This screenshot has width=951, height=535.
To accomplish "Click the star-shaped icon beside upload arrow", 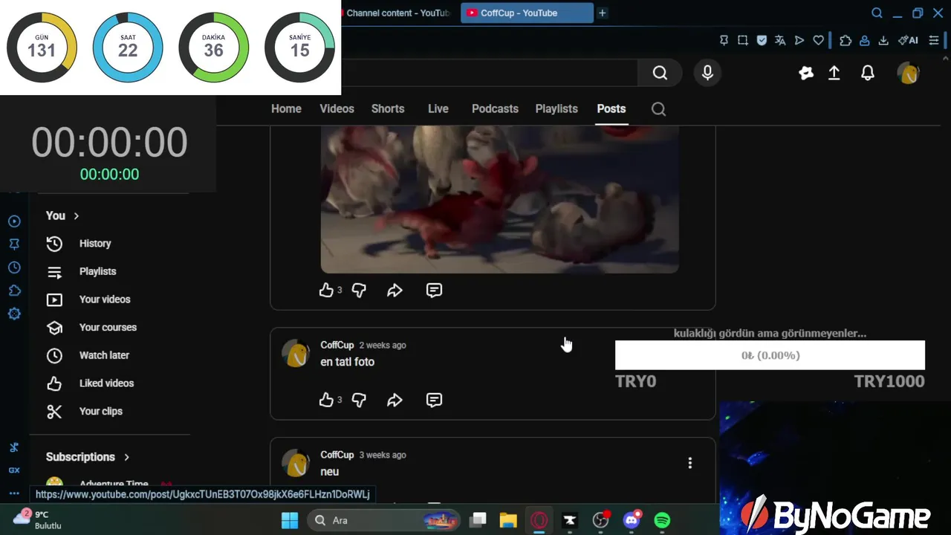I will point(806,73).
